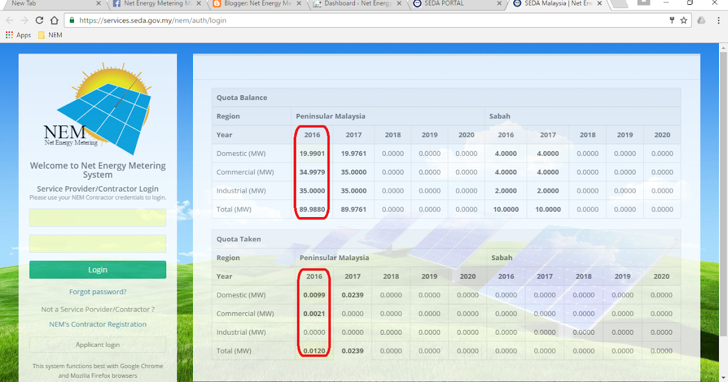Open Chrome's three-dot menu
Screen dimensions: 728x382
pyautogui.click(x=717, y=20)
